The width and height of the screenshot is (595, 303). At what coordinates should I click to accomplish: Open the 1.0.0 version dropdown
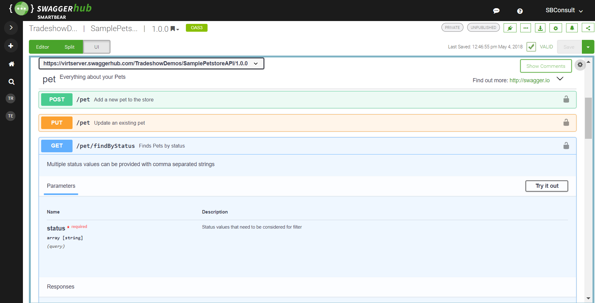point(165,29)
